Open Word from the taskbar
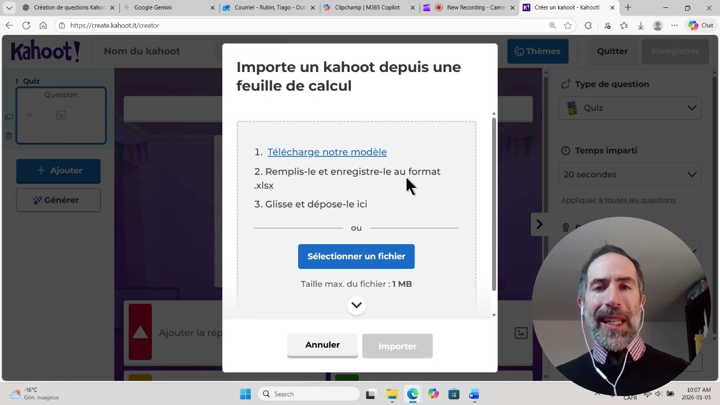 474,394
